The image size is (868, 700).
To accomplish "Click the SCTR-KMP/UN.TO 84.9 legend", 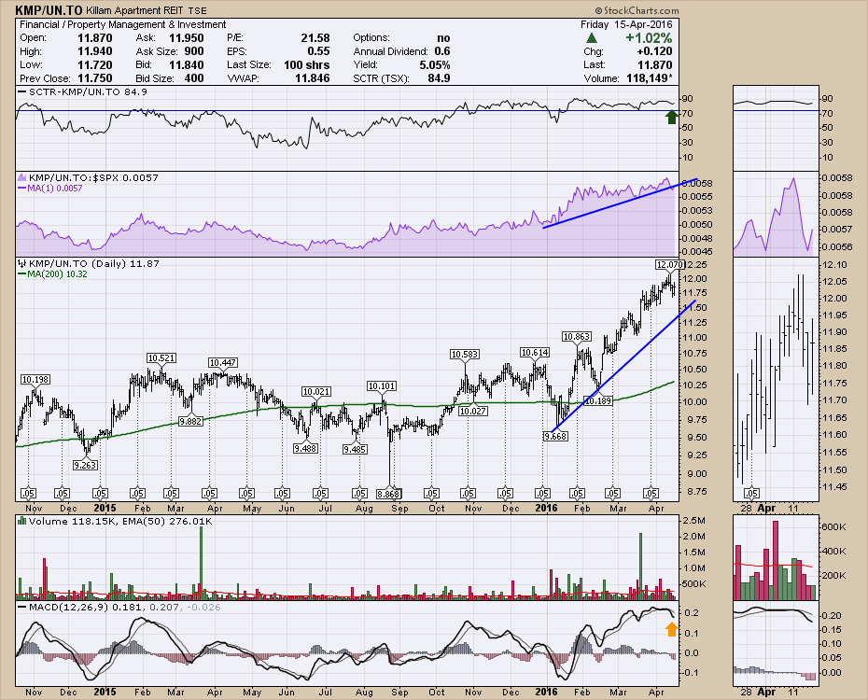I will click(x=83, y=91).
